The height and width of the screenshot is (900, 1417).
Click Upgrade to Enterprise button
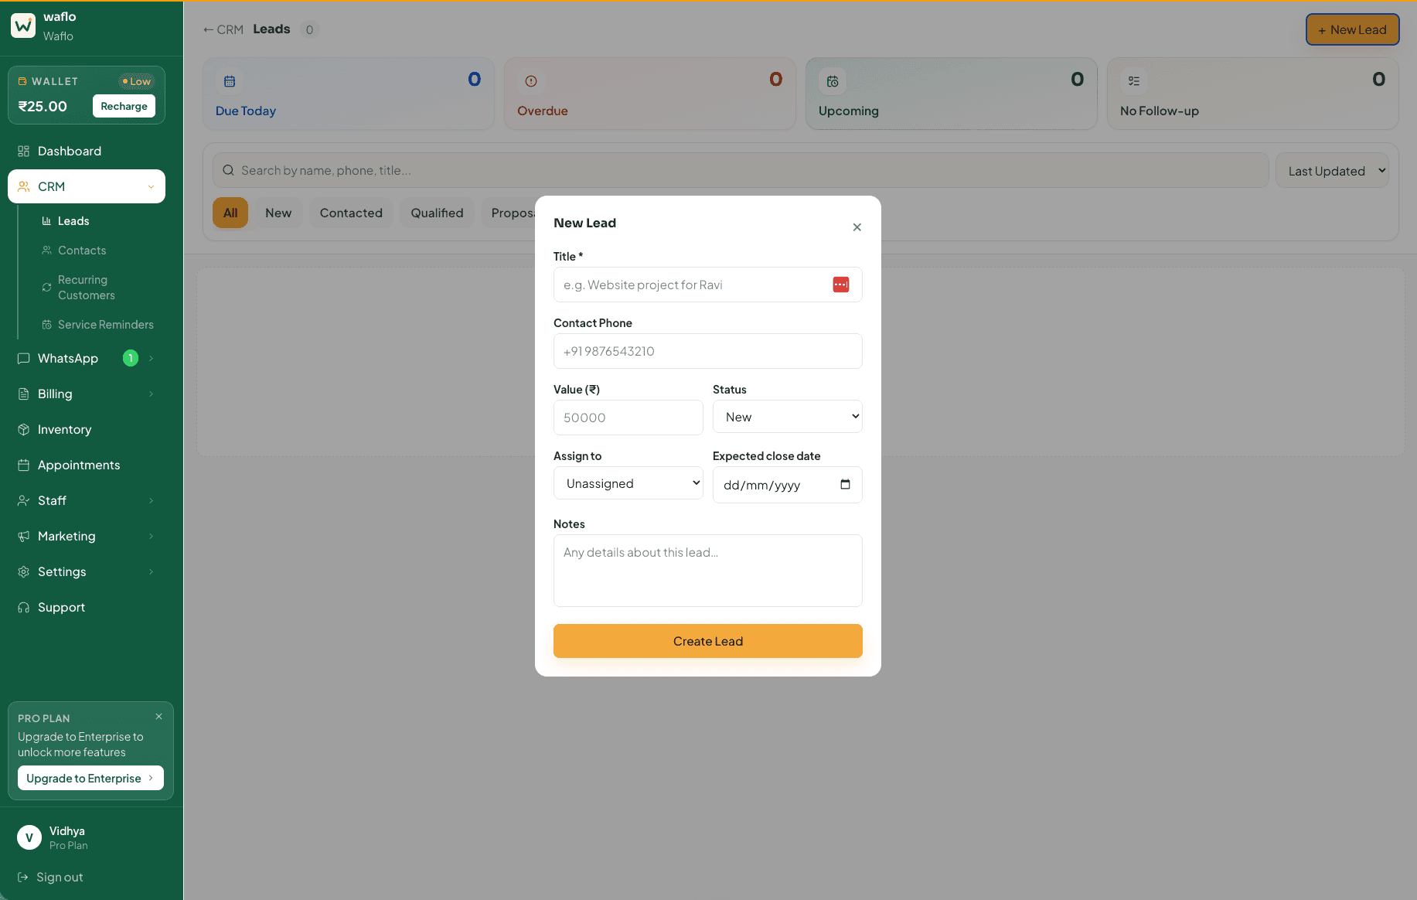click(90, 778)
